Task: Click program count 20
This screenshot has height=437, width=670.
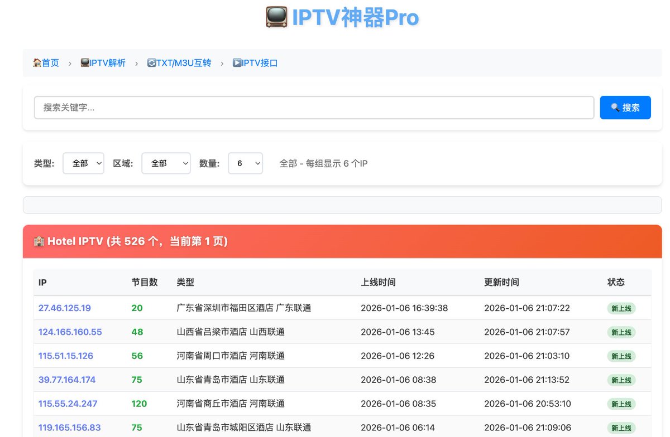Action: (x=137, y=308)
